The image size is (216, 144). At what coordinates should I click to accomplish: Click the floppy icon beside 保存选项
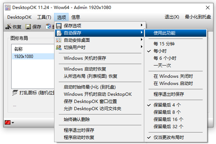[59, 26]
